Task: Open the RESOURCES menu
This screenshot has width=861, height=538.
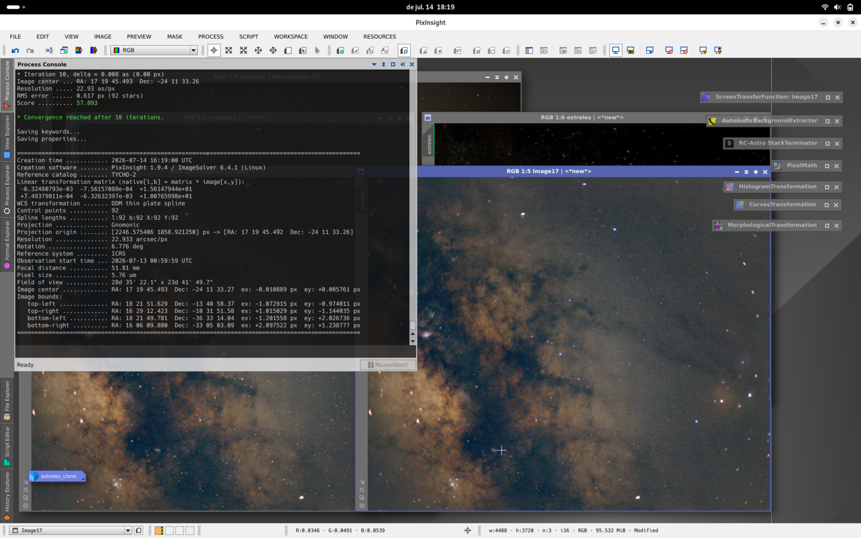Action: click(379, 36)
